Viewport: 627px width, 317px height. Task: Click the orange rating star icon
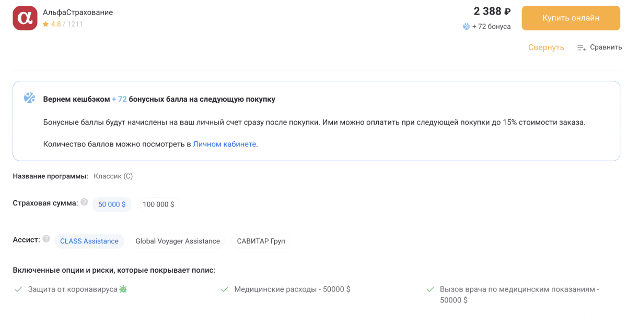point(46,24)
